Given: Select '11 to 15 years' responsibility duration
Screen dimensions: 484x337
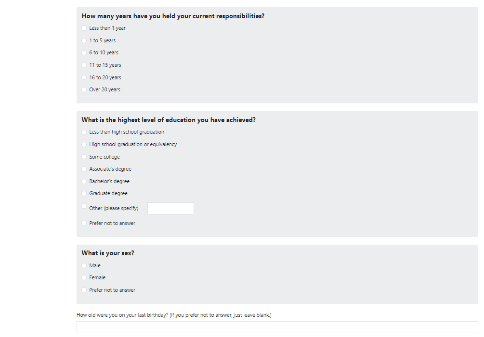Looking at the screenshot, I should click(84, 65).
